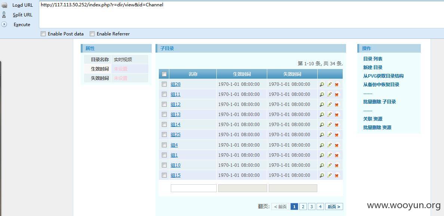Click the URL text box in the toolbar
444x216 pixels.
241,15
